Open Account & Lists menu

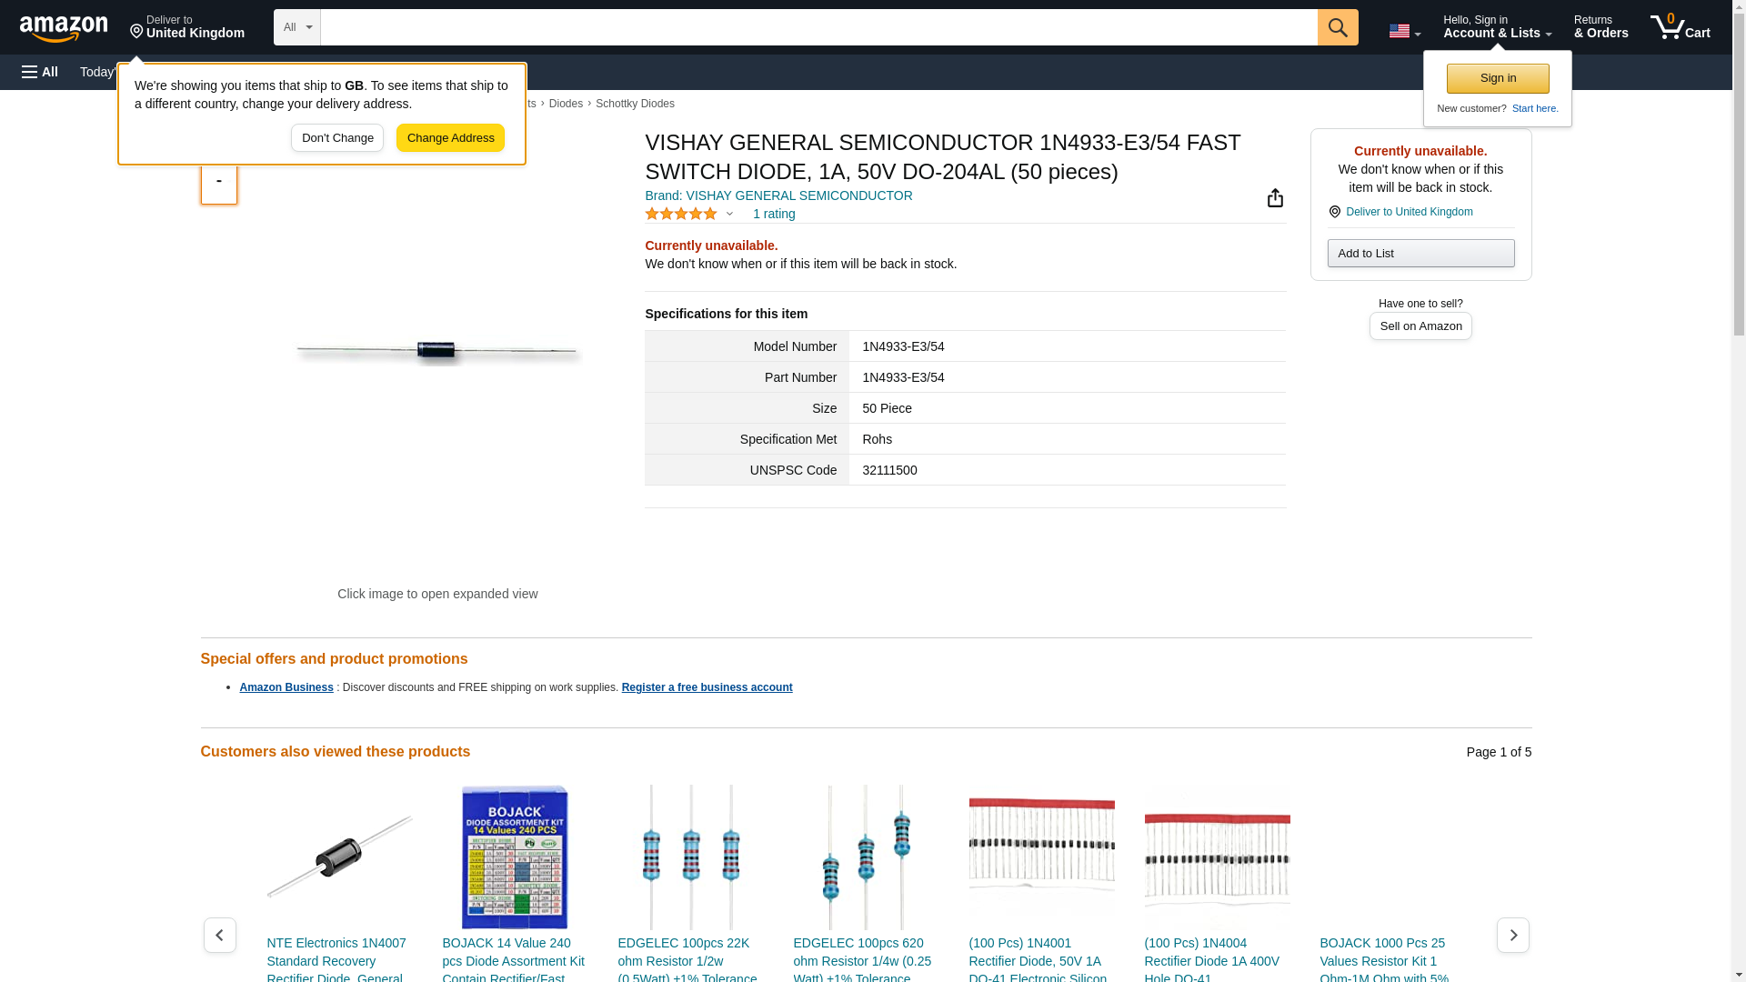pyautogui.click(x=1497, y=27)
